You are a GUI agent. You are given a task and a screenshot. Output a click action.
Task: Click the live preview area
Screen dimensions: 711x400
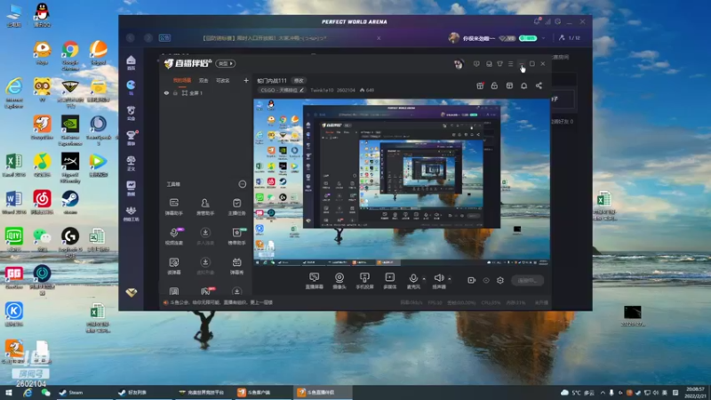tap(402, 182)
